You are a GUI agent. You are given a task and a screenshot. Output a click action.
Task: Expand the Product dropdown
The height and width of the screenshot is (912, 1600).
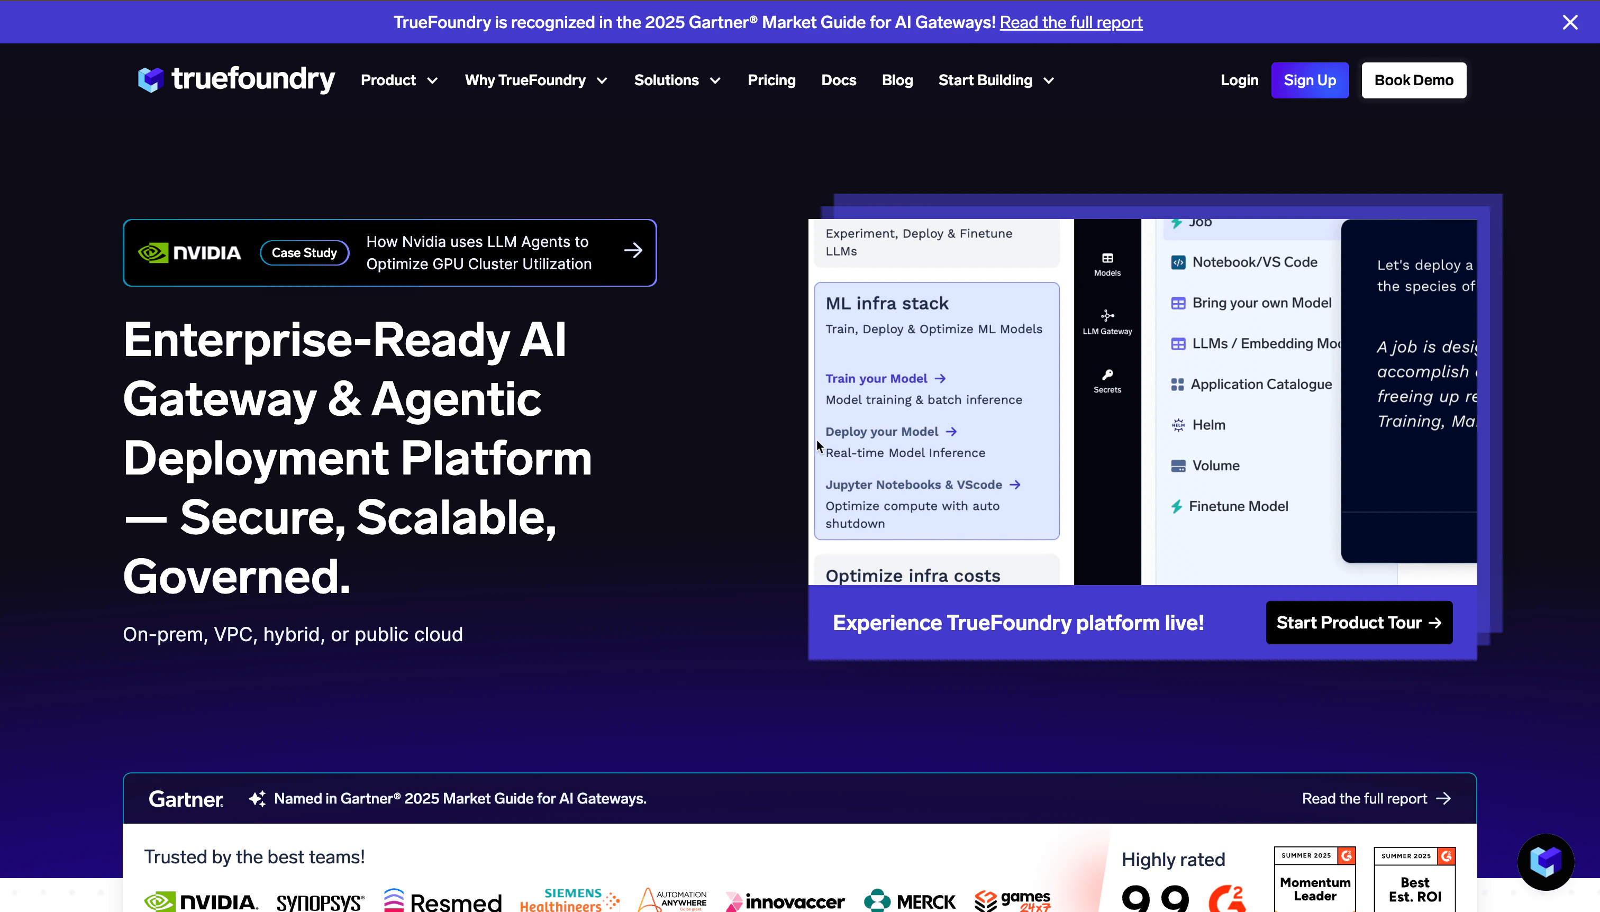point(398,80)
